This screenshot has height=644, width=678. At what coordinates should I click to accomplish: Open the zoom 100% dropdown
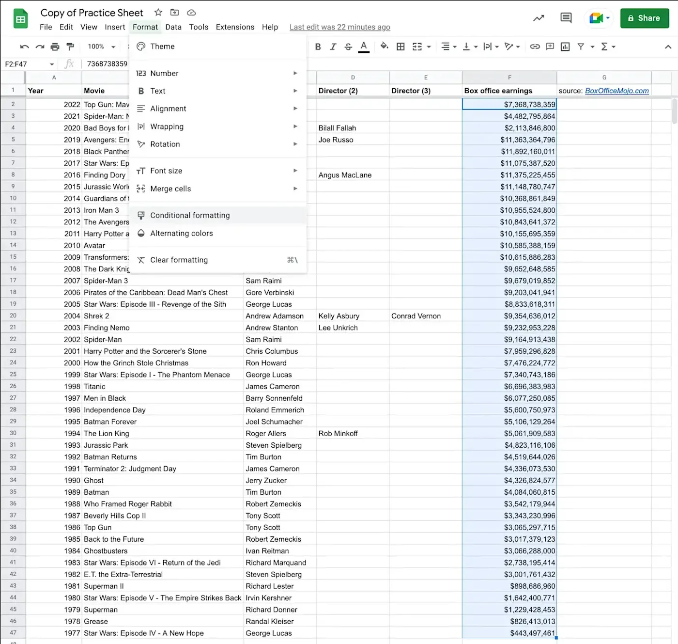tap(101, 47)
